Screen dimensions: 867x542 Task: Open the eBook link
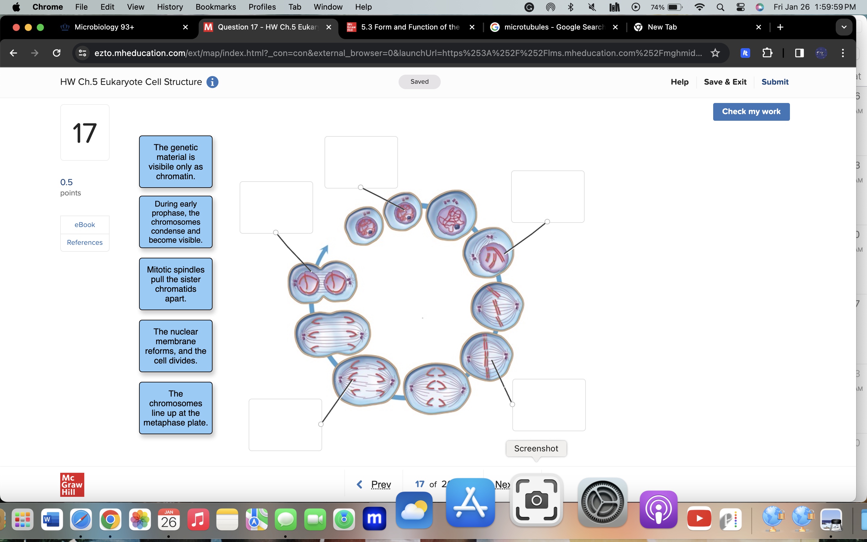85,225
